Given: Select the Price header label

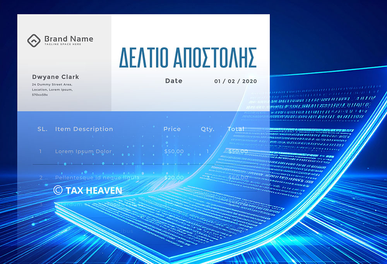Looking at the screenshot, I should point(173,129).
